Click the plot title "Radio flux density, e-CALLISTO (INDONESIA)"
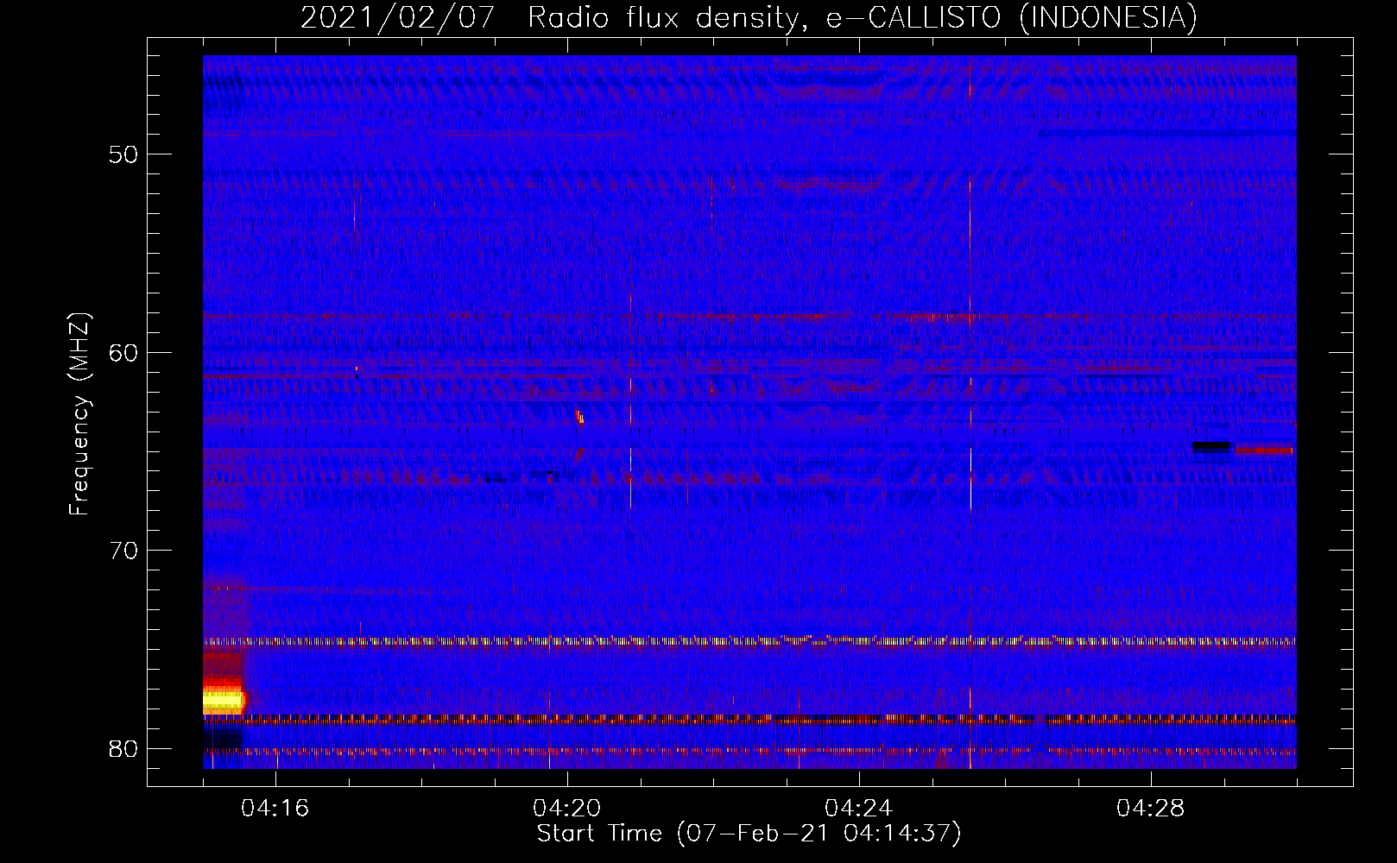 click(862, 18)
